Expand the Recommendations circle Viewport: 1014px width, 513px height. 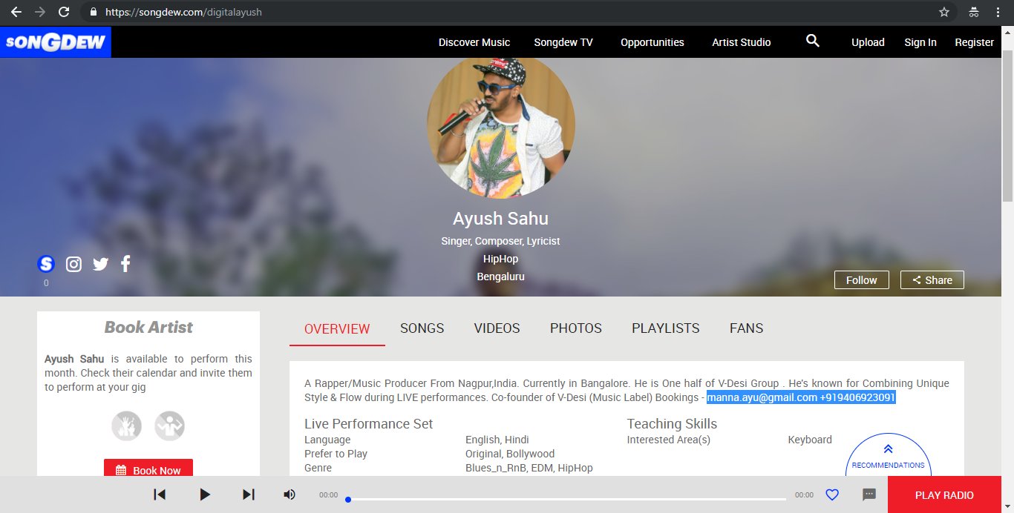[x=888, y=456]
